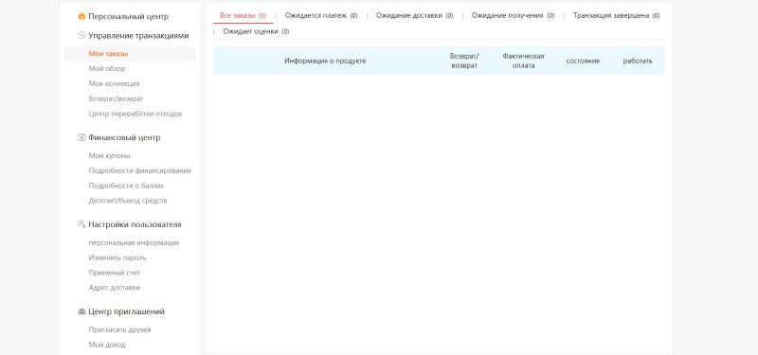The width and height of the screenshot is (758, 355).
Task: Click работать column header
Action: click(x=637, y=61)
